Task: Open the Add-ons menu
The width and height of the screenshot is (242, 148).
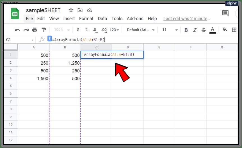Action: (x=135, y=19)
